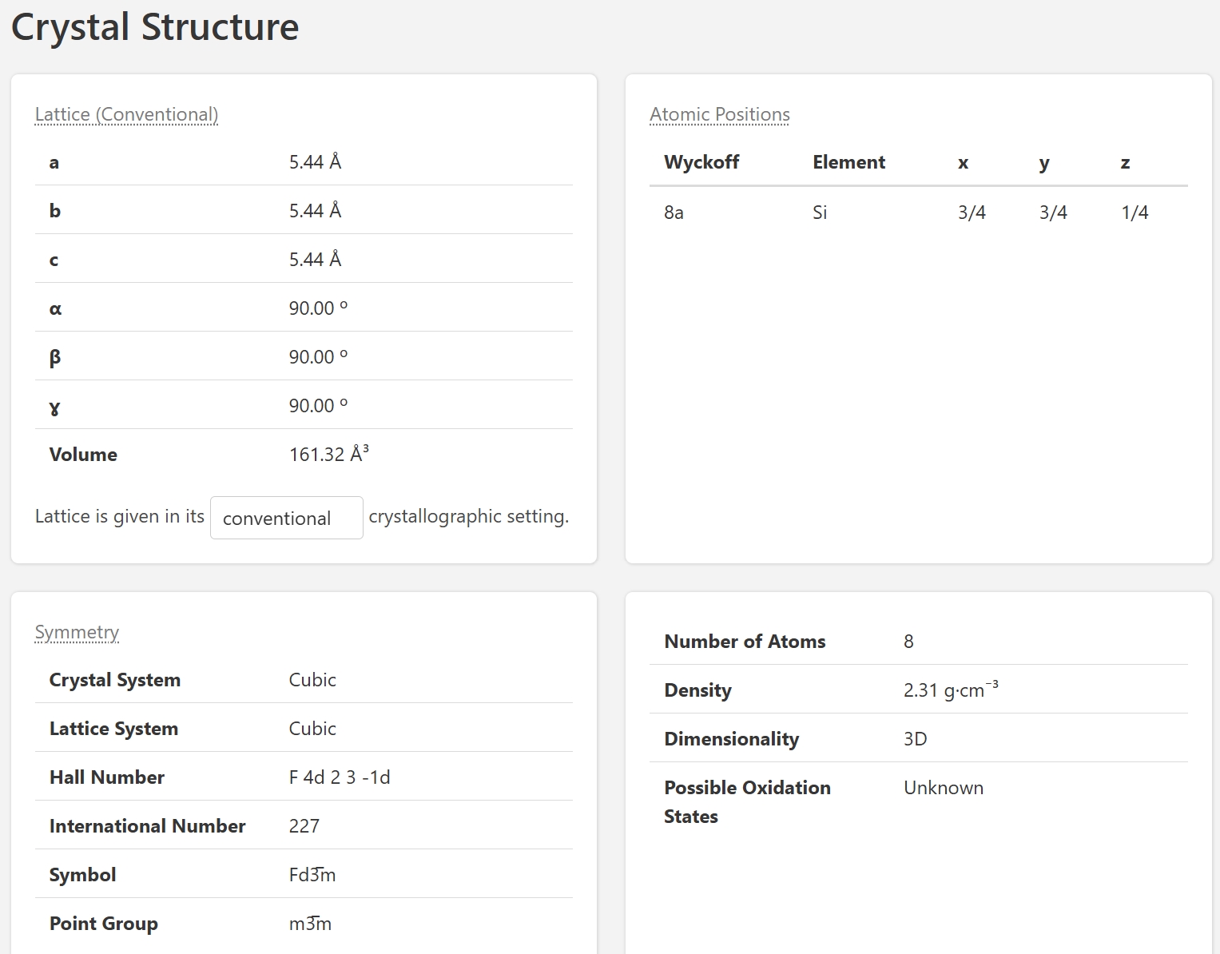Select the 8a Wyckoff cell
The height and width of the screenshot is (954, 1220).
coord(674,213)
